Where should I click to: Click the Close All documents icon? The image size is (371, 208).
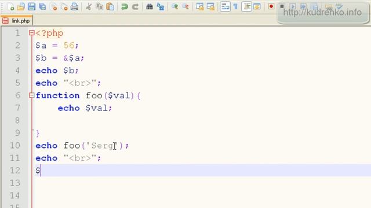point(64,6)
